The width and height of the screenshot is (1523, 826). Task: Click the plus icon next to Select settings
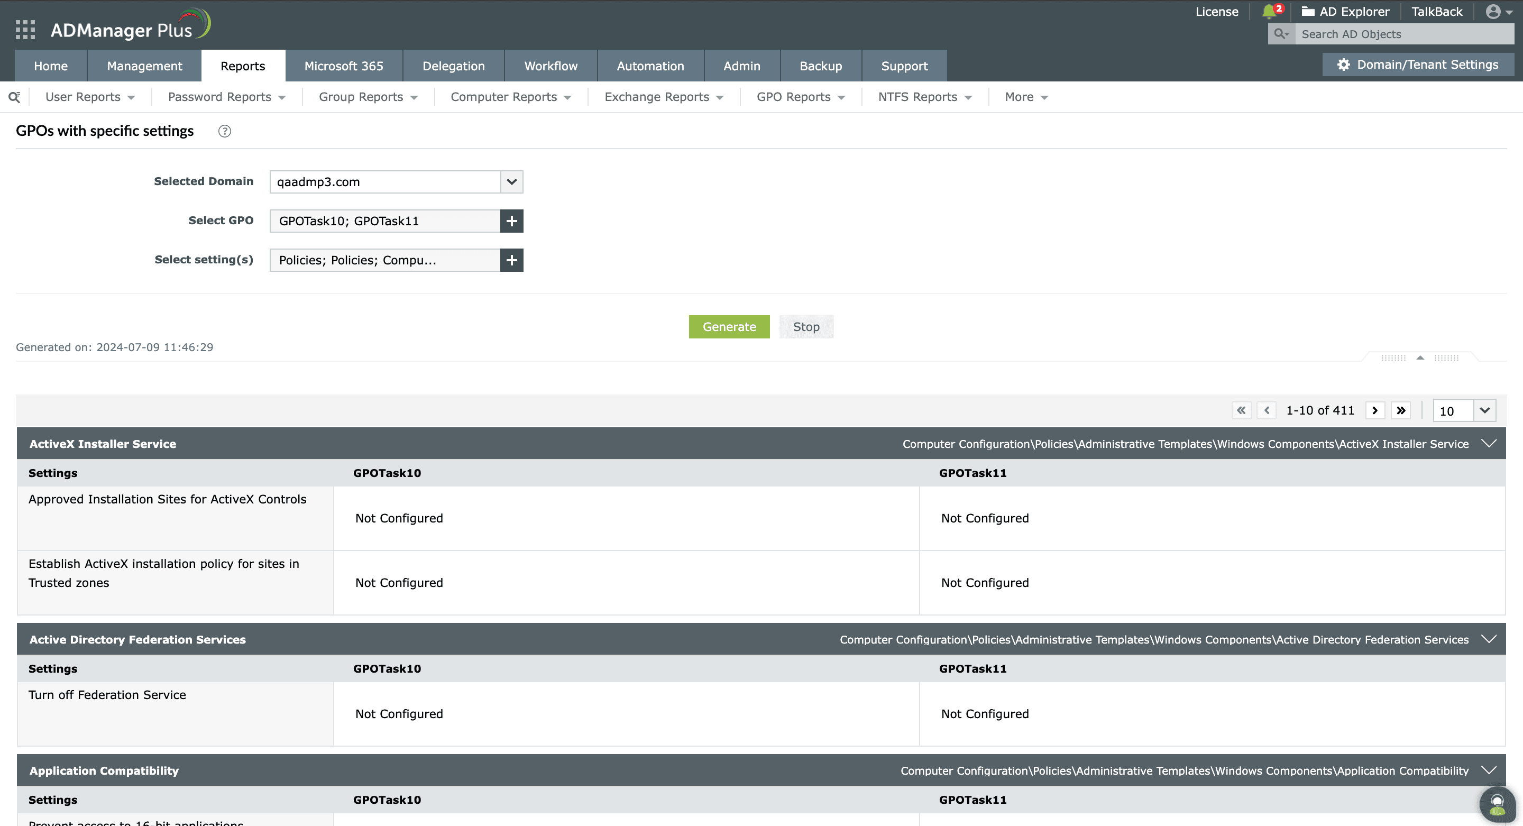click(511, 260)
